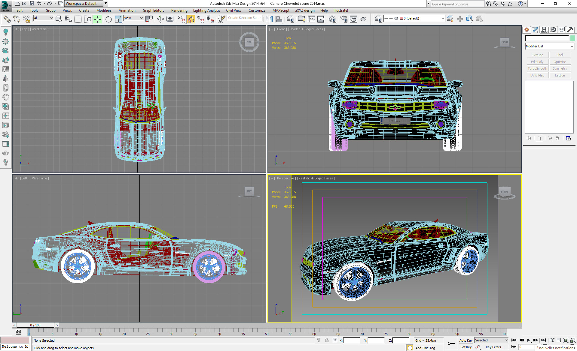Toggle the selection lock padlock

tap(327, 340)
